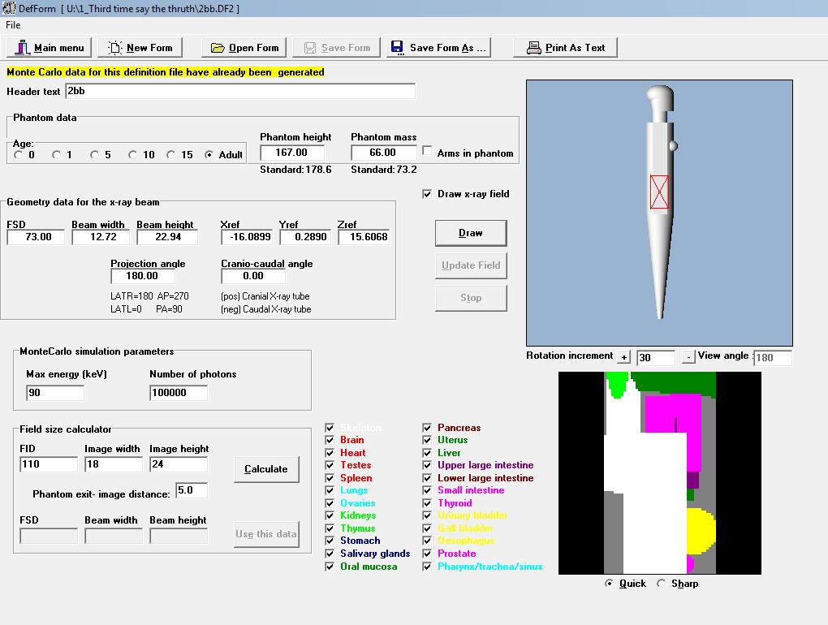828x625 pixels.
Task: Select age 1 radio button
Action: click(57, 155)
